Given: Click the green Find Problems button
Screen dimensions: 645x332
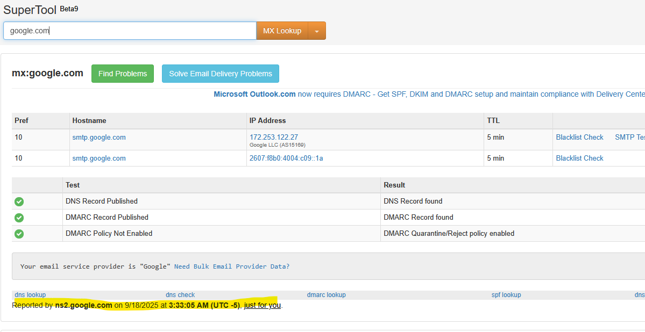Looking at the screenshot, I should [123, 74].
